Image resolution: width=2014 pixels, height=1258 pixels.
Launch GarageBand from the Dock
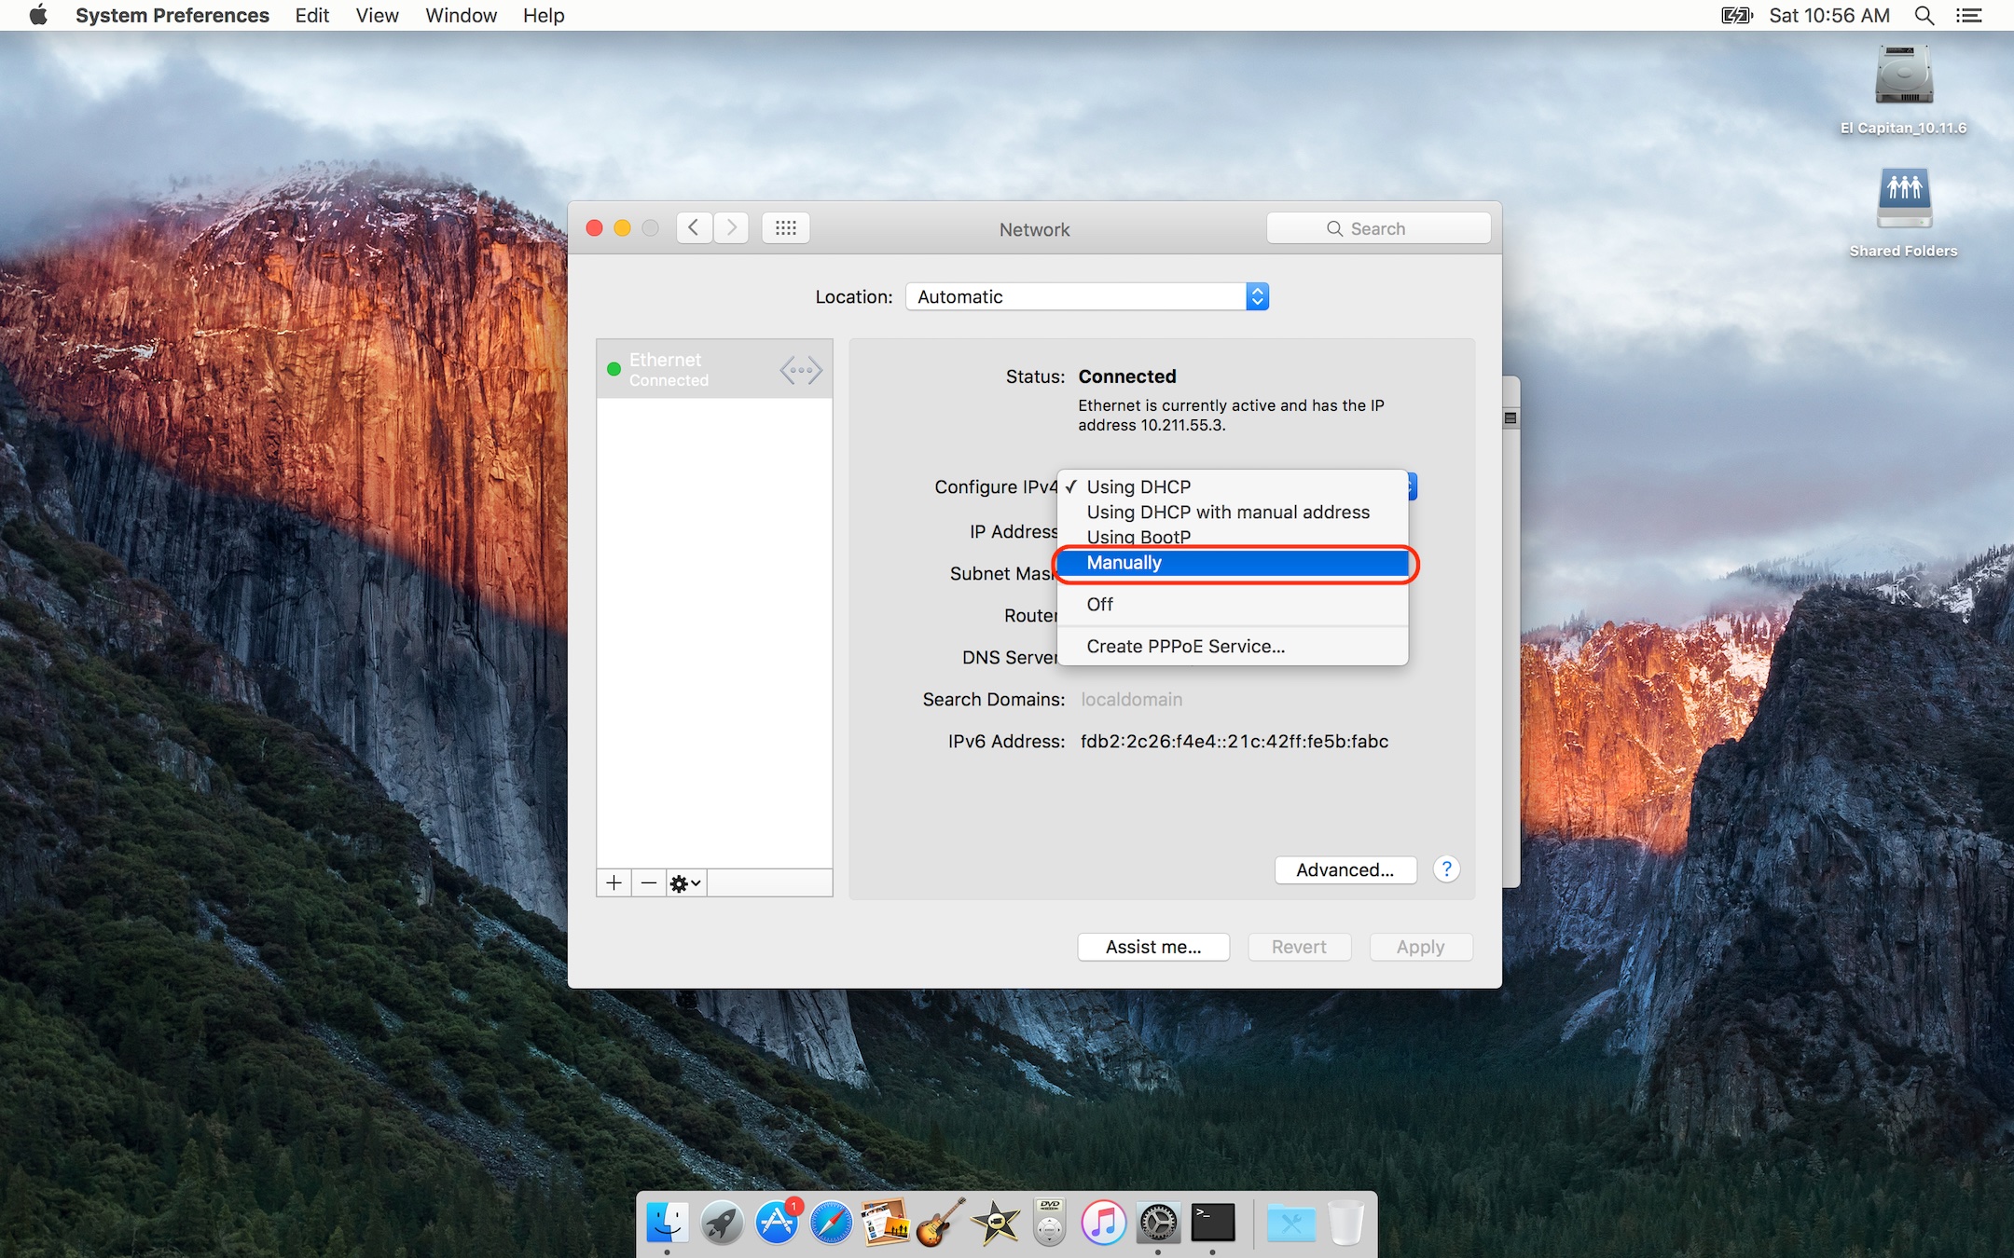click(x=940, y=1223)
